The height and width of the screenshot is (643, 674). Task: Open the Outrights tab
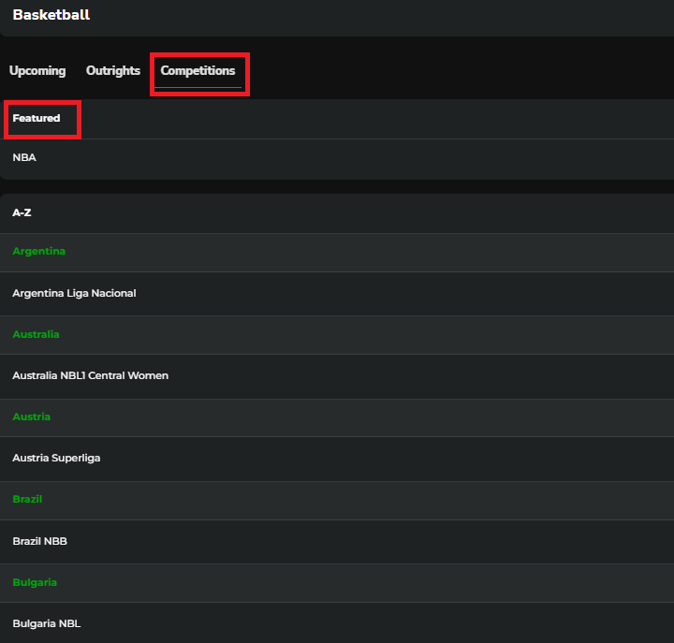click(x=113, y=70)
